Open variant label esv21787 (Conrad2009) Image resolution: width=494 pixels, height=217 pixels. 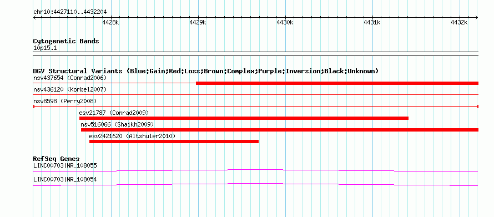point(114,113)
